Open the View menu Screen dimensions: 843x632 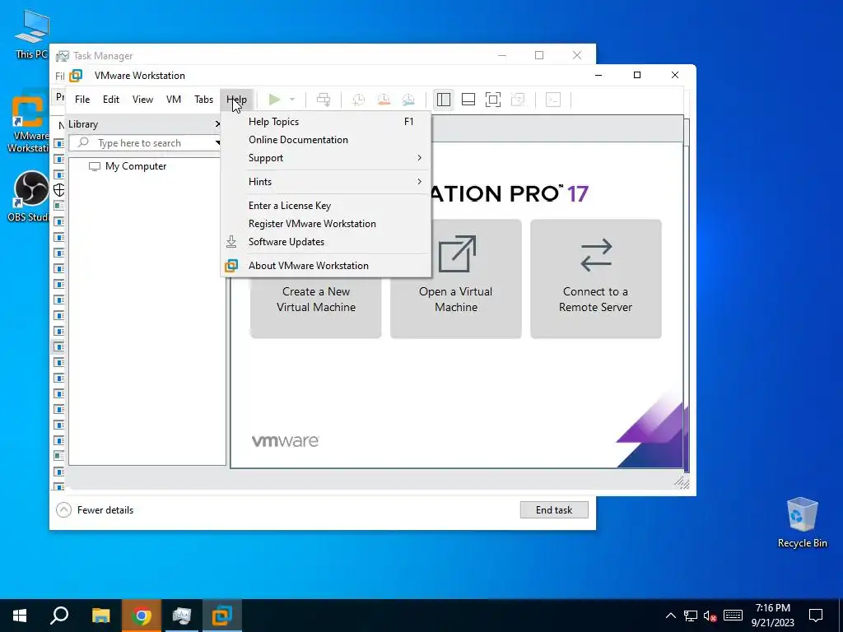click(142, 100)
